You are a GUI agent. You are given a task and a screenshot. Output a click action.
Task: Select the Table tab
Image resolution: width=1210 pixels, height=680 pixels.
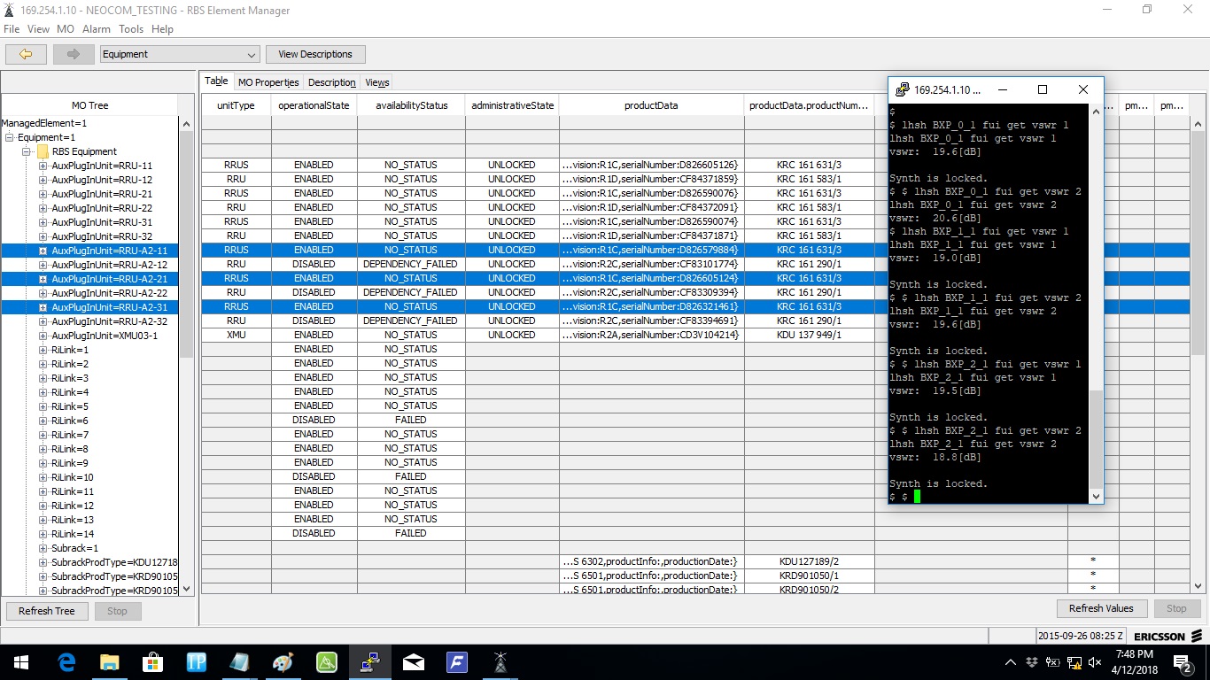point(217,81)
